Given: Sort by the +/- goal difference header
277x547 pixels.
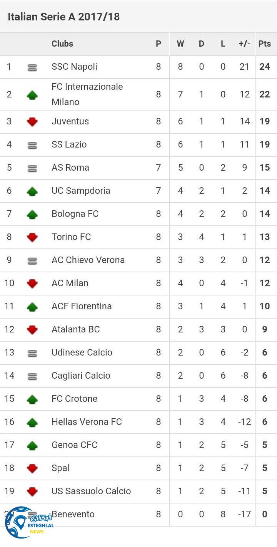Looking at the screenshot, I should pos(244,44).
